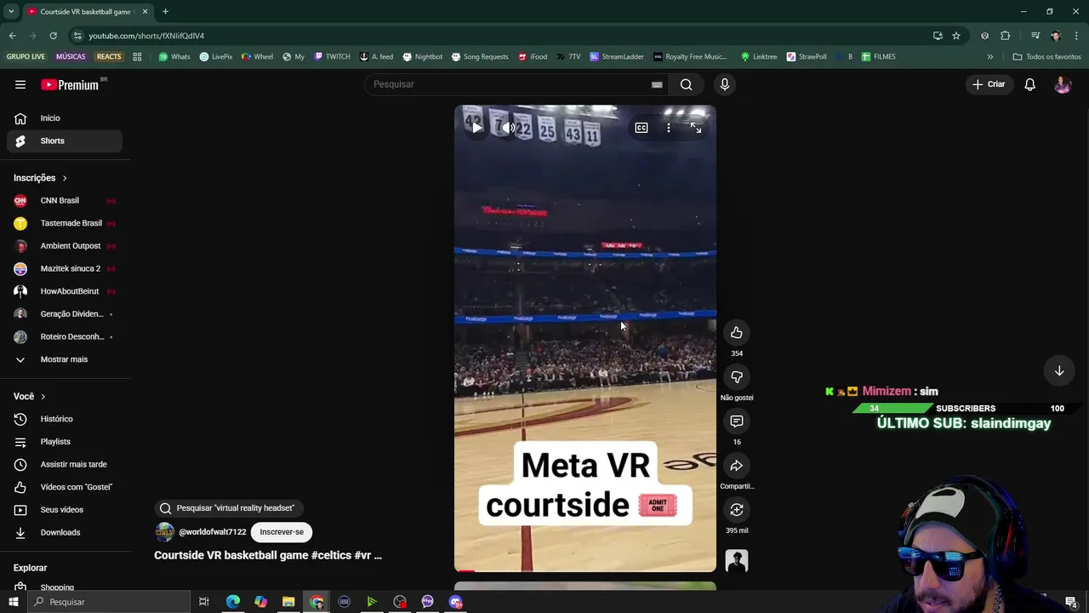Play the Short video
Viewport: 1089px width, 613px height.
pos(476,128)
